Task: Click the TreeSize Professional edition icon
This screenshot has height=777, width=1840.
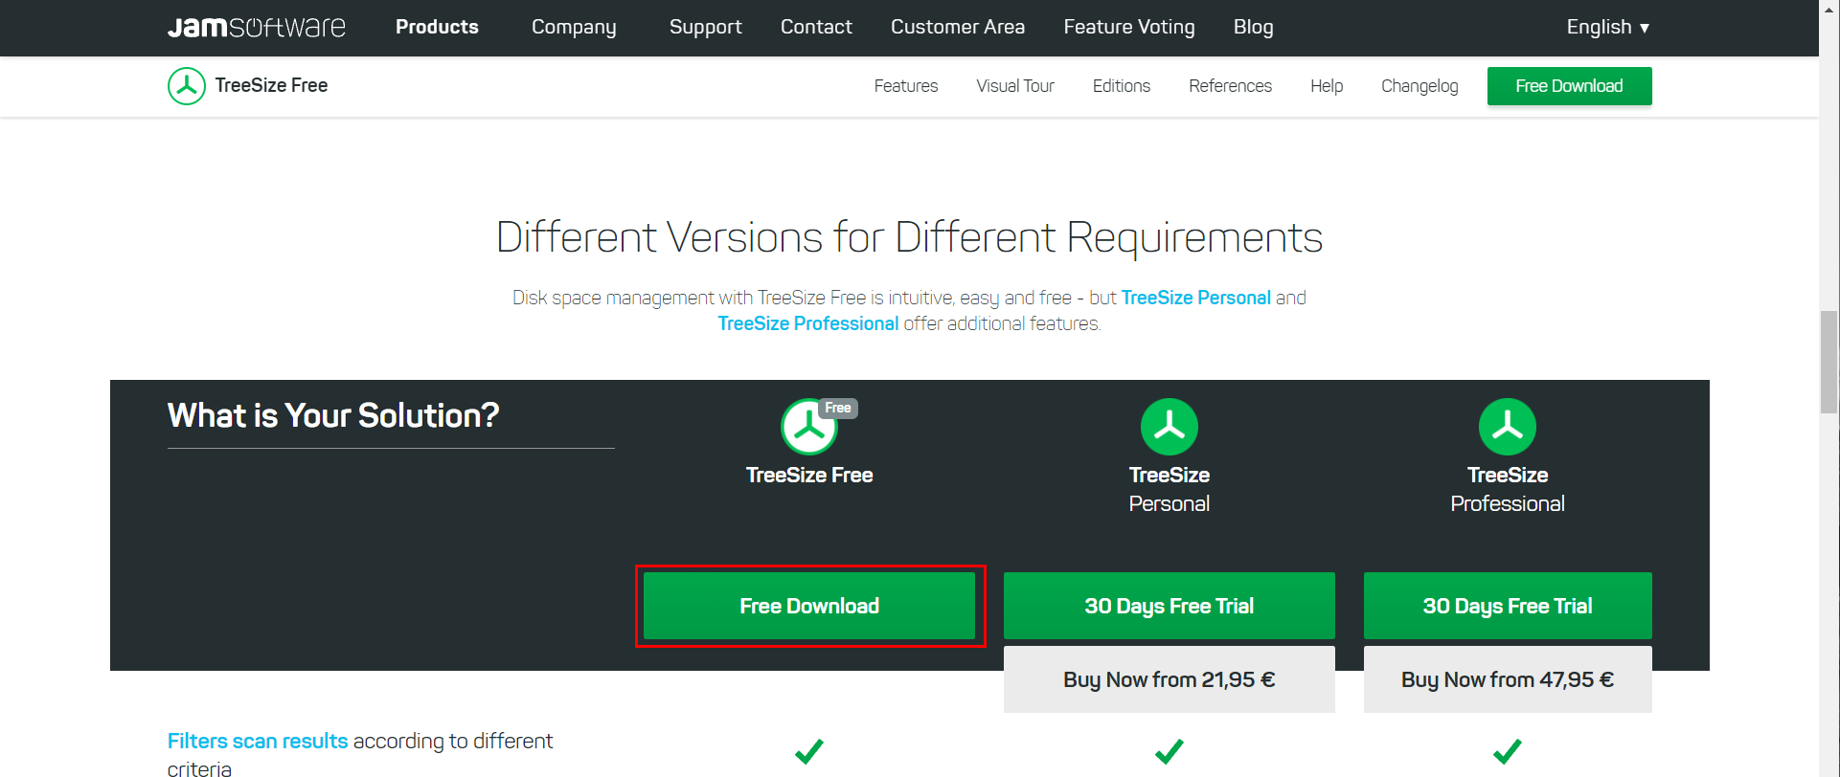Action: (1507, 427)
